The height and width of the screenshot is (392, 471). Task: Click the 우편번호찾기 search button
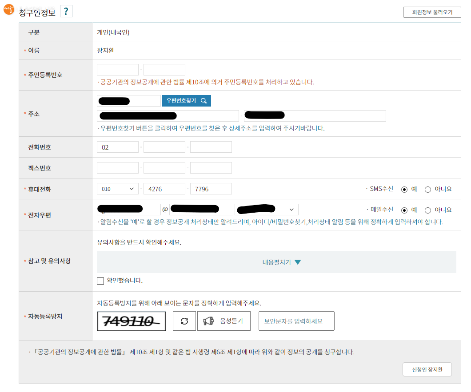click(187, 101)
